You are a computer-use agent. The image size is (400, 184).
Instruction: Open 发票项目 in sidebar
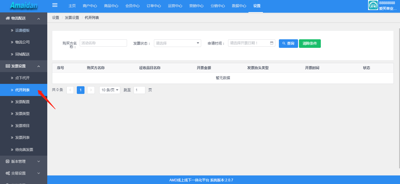pyautogui.click(x=24, y=126)
